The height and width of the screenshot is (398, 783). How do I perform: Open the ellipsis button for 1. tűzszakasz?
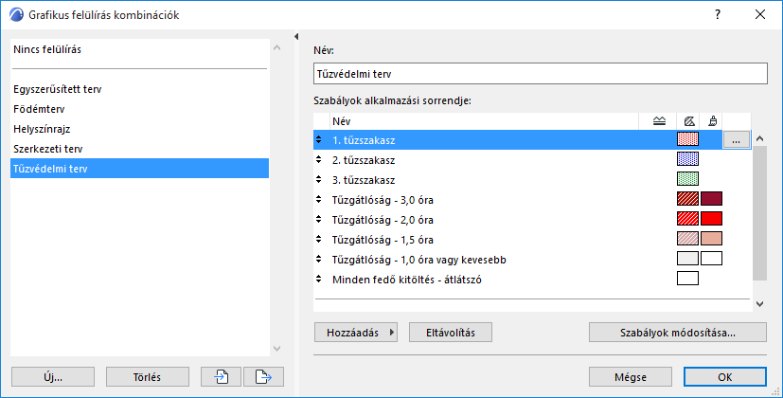(x=737, y=139)
